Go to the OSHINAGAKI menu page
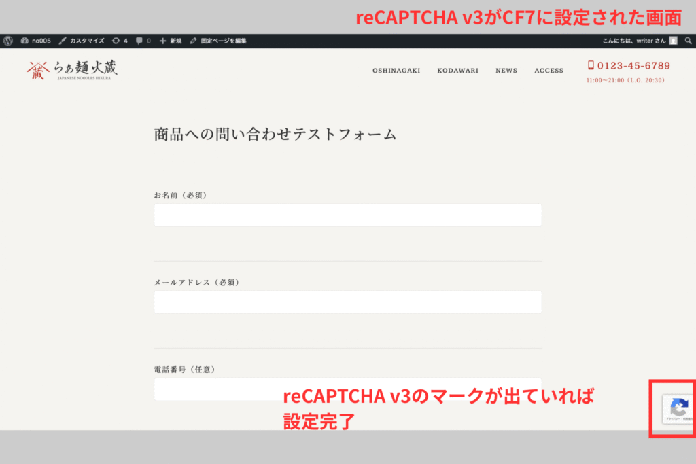This screenshot has width=696, height=464. 396,71
